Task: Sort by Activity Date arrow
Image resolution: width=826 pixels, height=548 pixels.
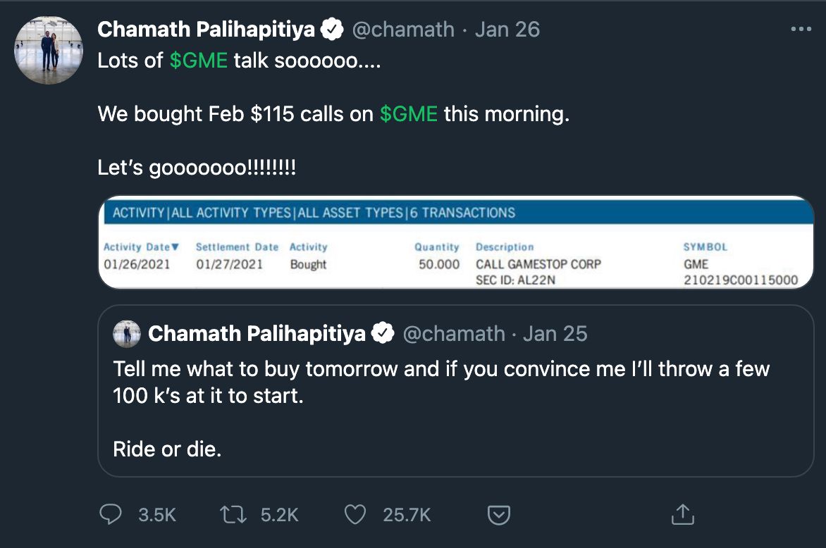Action: [x=175, y=247]
